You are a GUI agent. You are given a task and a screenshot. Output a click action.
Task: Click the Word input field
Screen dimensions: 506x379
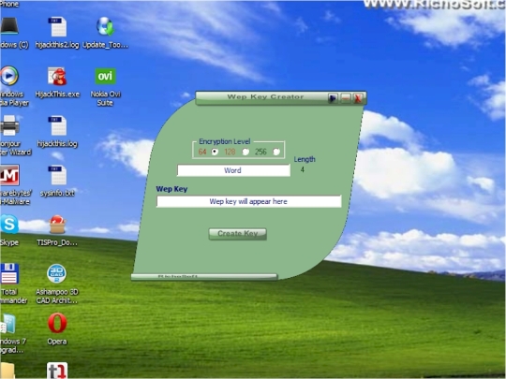233,170
